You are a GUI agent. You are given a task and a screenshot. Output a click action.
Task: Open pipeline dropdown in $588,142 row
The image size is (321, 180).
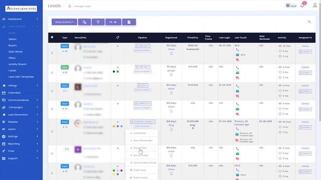tap(142, 46)
